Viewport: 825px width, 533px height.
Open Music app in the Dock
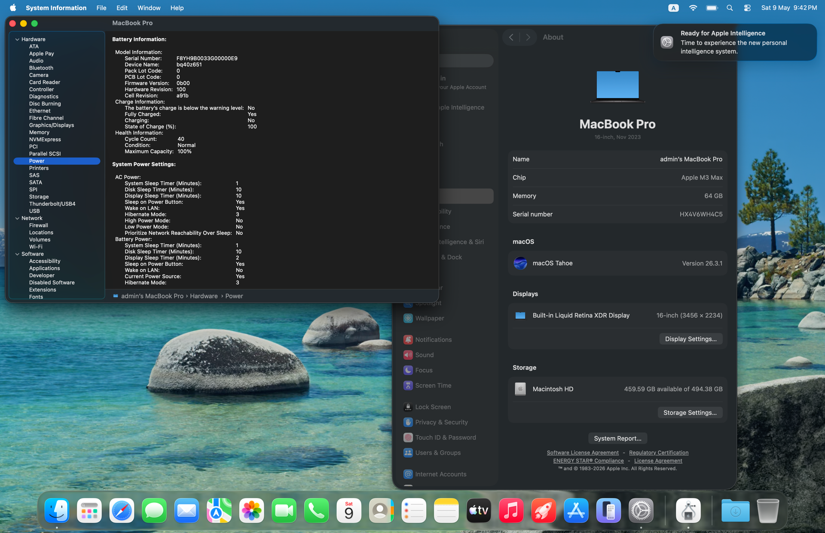click(x=511, y=511)
